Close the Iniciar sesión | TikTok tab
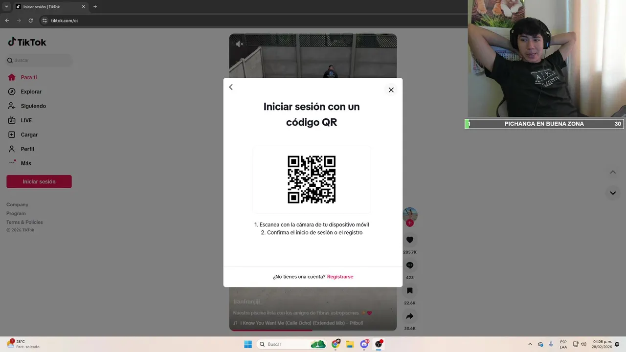 (x=83, y=7)
